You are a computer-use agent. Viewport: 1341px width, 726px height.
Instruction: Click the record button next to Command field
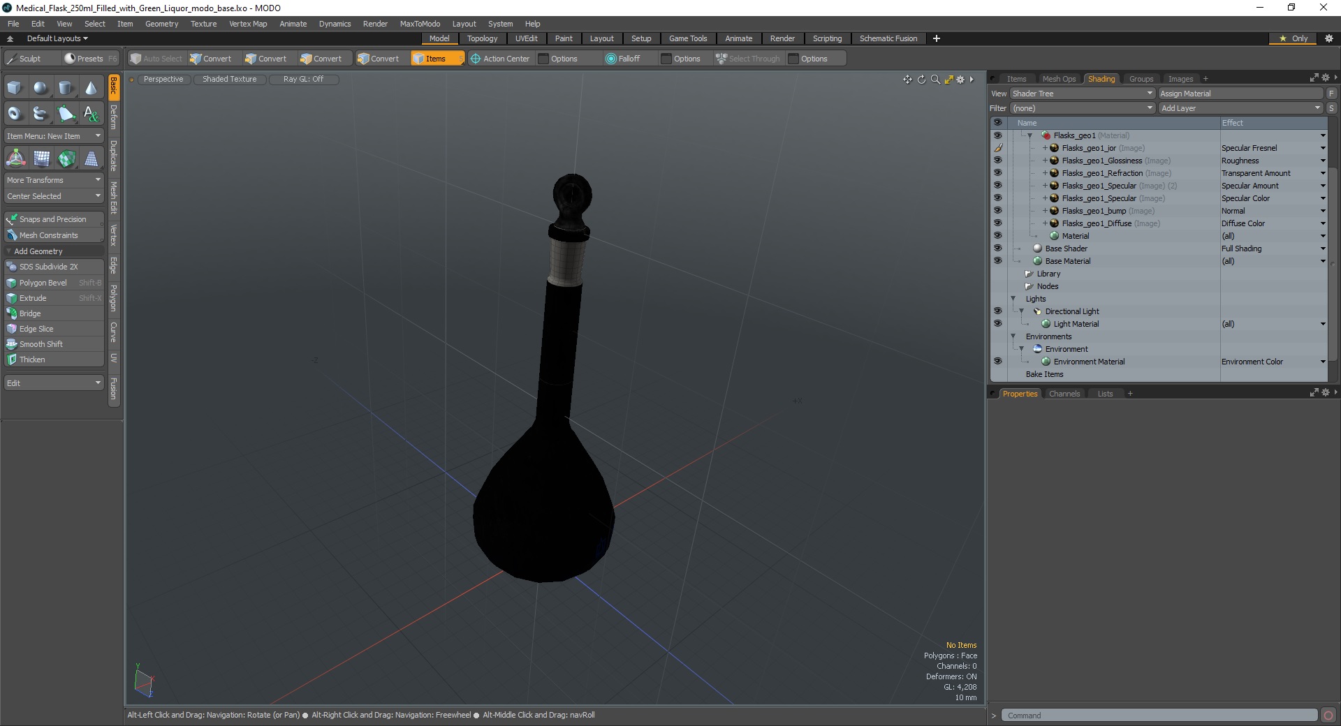point(1328,716)
